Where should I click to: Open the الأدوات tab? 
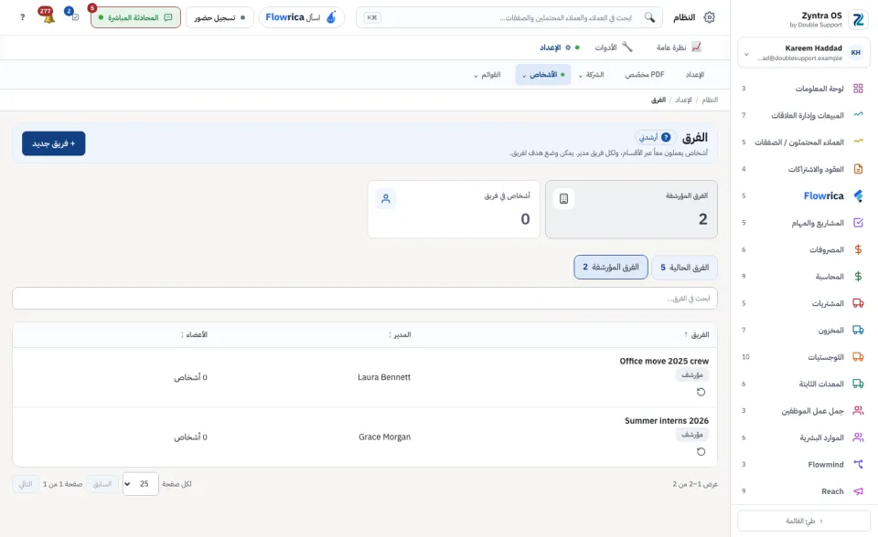614,47
